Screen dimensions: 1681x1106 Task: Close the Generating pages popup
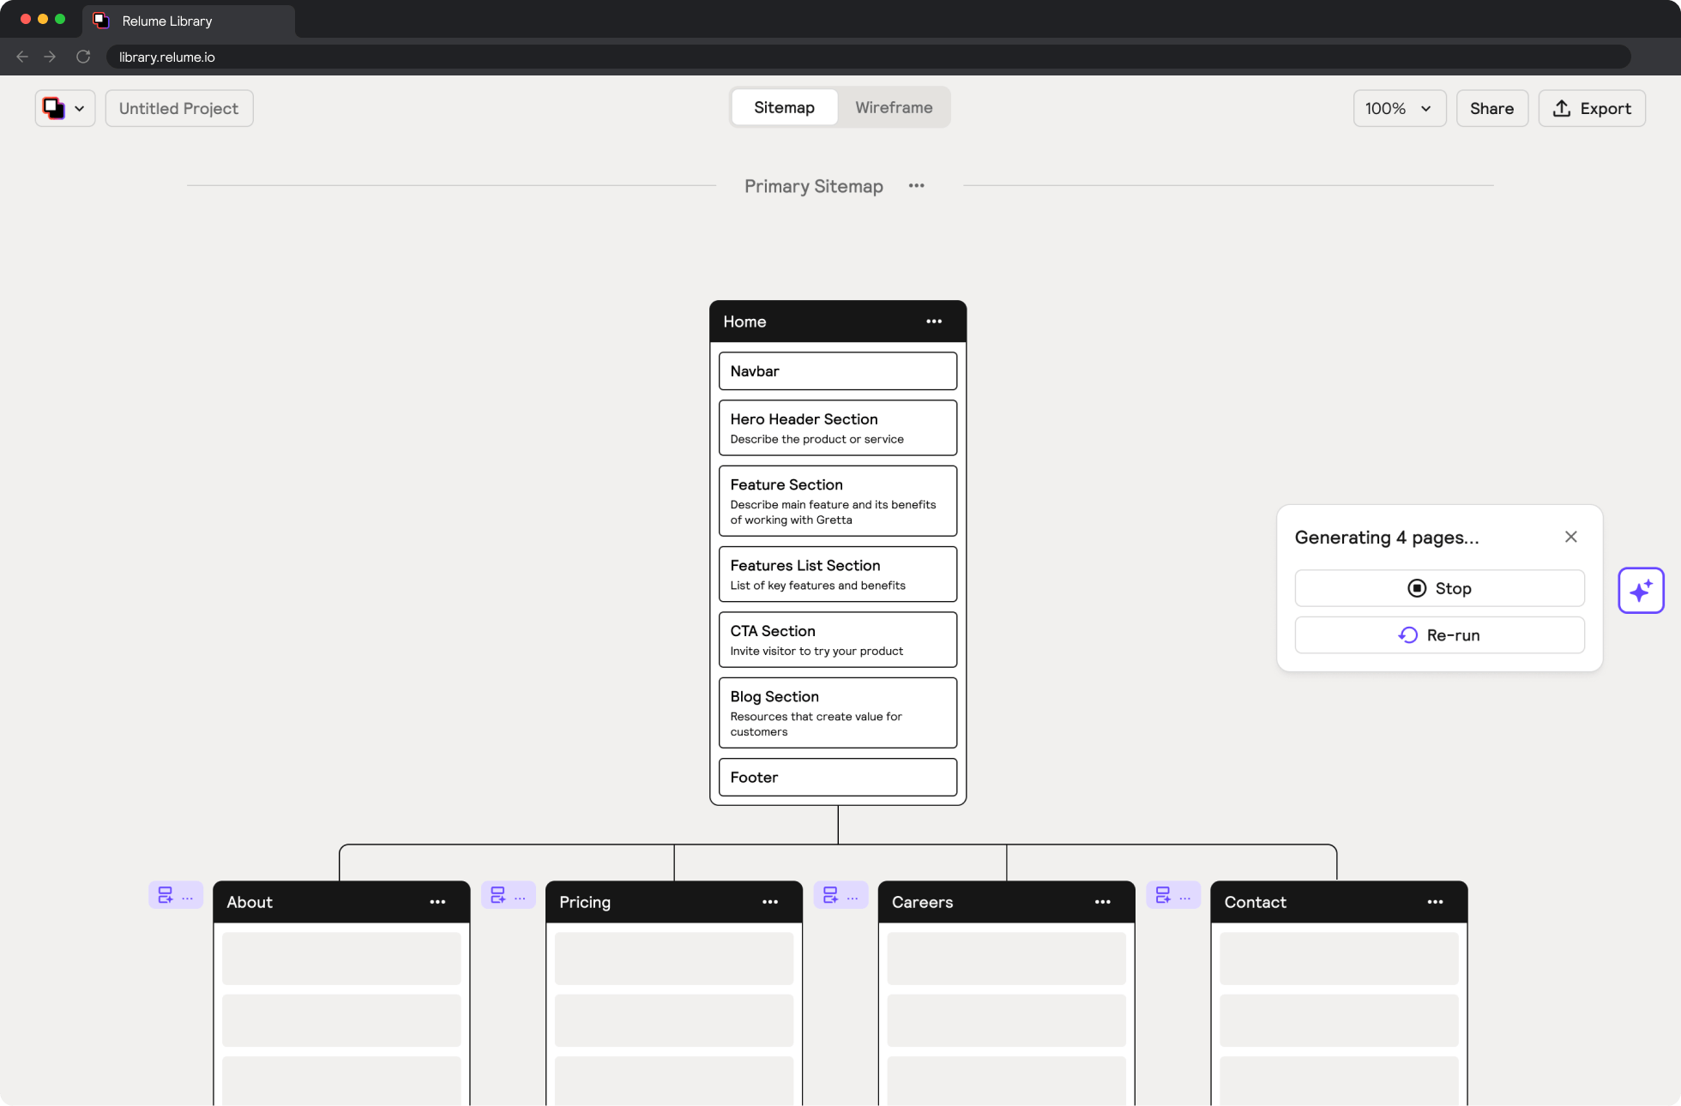1570,537
